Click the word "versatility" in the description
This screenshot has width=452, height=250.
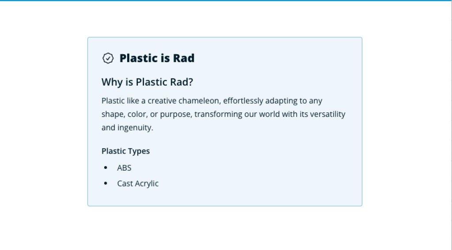click(326, 114)
